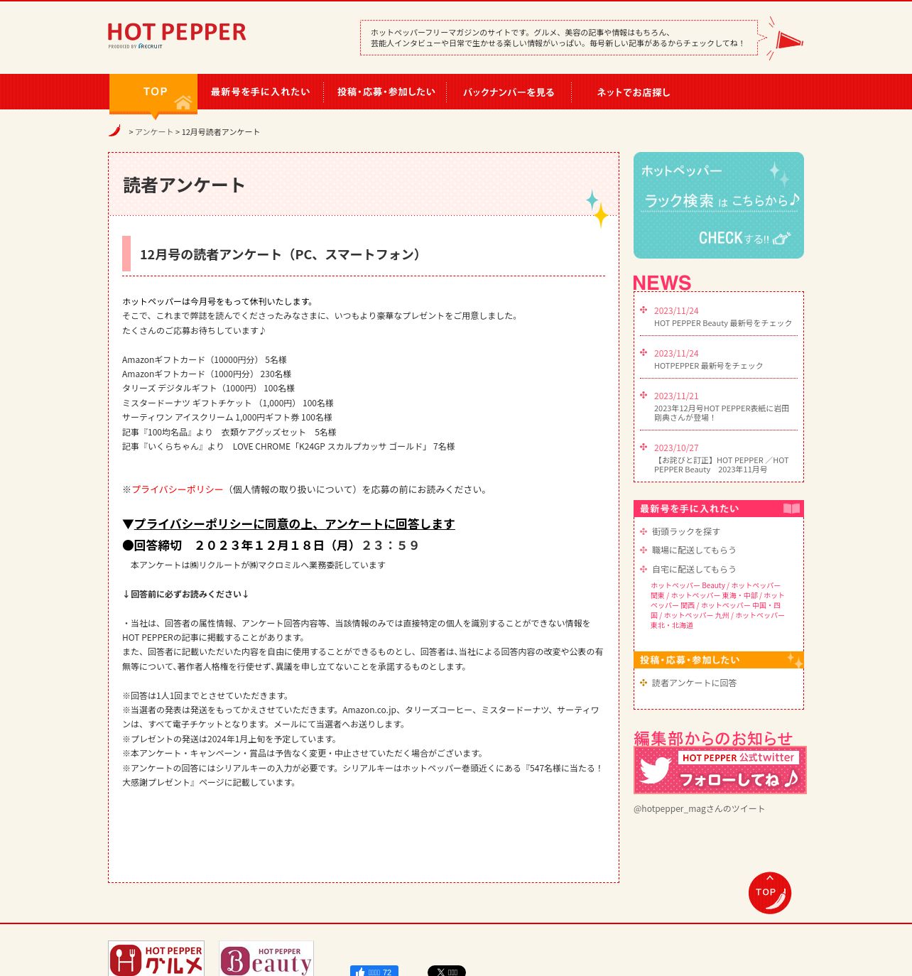Click the 最新号を手に入れたい sidebar header
The width and height of the screenshot is (912, 976).
[719, 509]
